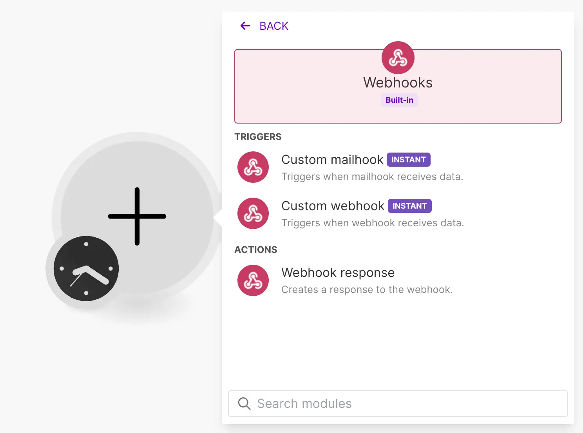Click the plus sign module placeholder
This screenshot has height=433, width=583.
click(x=137, y=216)
